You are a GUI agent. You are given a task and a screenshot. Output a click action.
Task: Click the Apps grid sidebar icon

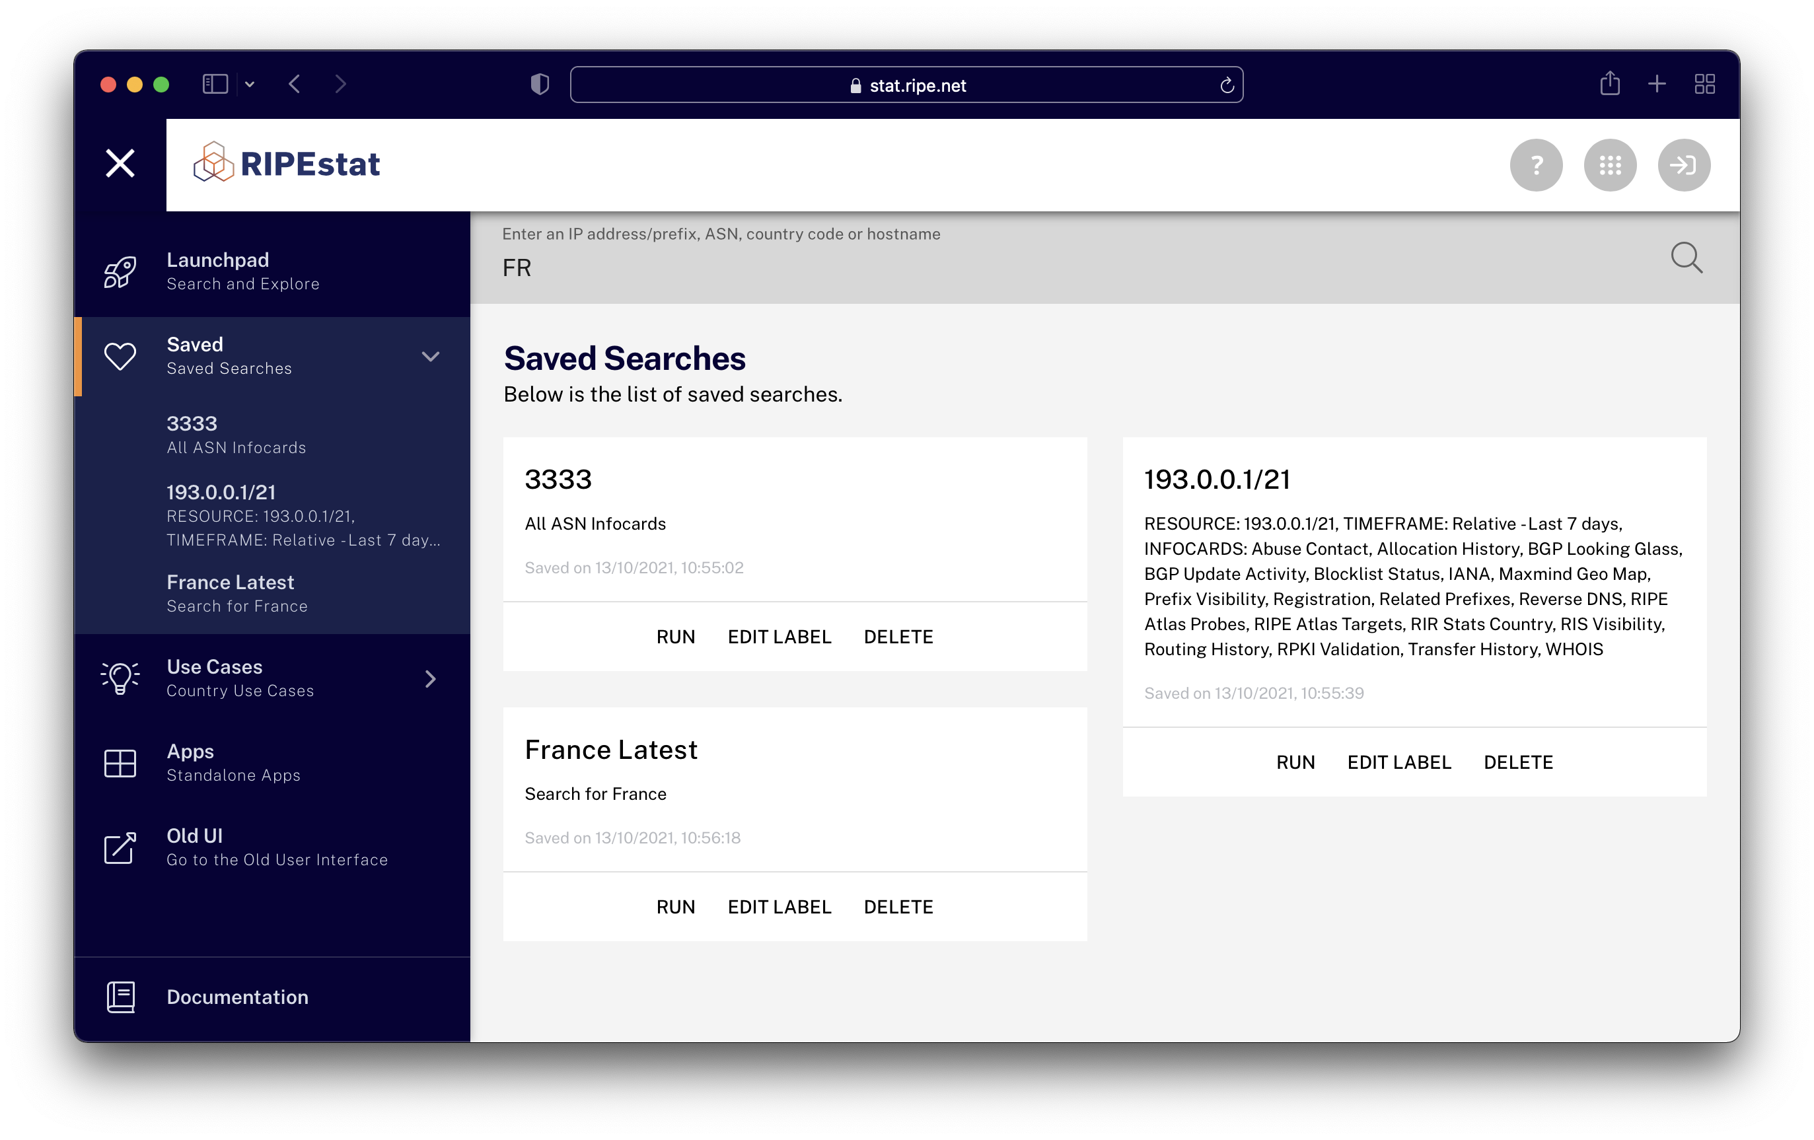[x=120, y=763]
